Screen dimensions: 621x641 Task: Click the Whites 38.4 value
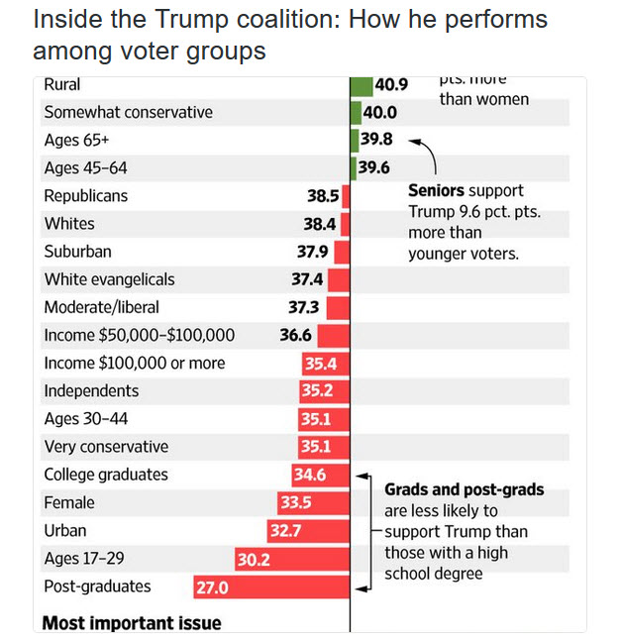(x=320, y=224)
